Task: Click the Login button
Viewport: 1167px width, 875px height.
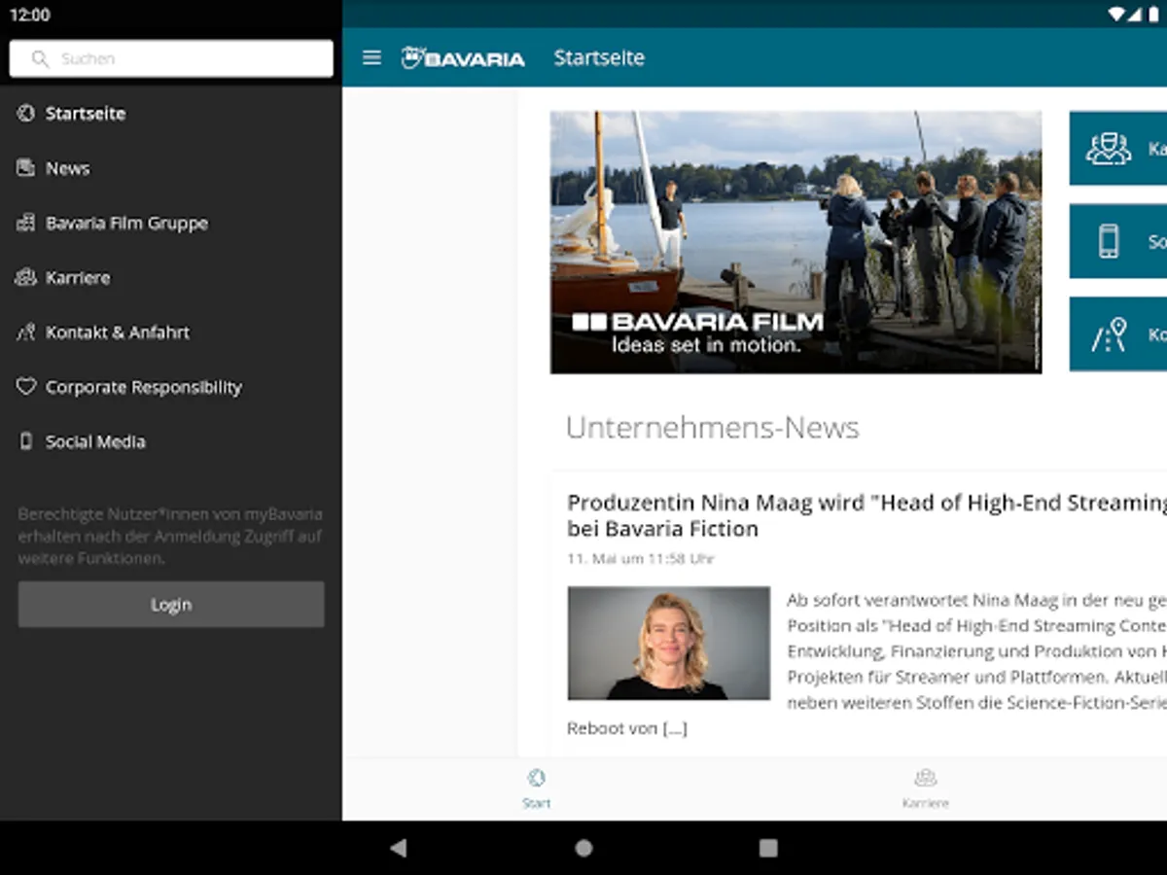Action: 171,605
